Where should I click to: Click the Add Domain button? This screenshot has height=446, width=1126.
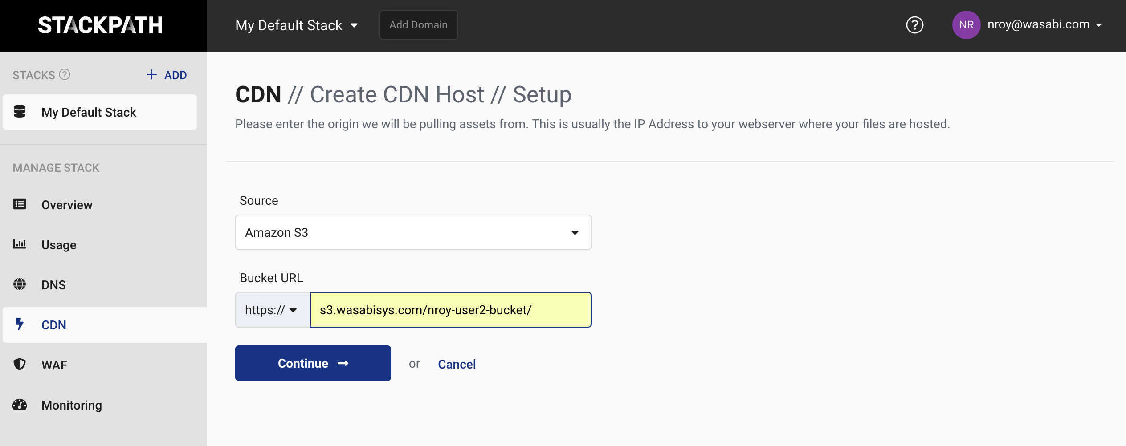pyautogui.click(x=418, y=25)
